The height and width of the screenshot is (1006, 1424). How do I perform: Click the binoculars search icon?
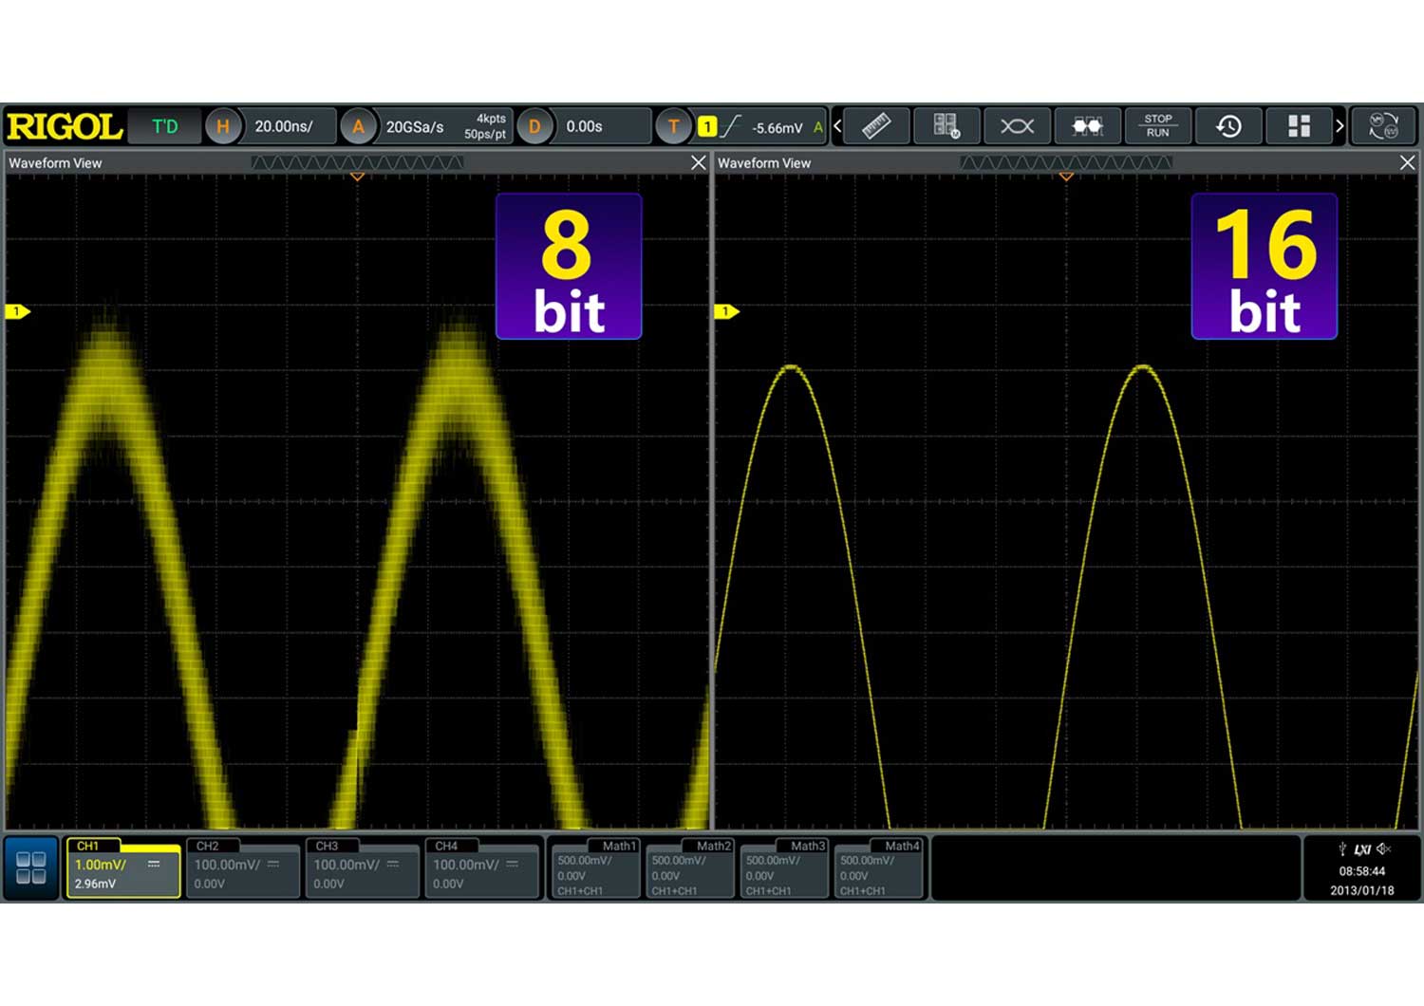point(1087,126)
